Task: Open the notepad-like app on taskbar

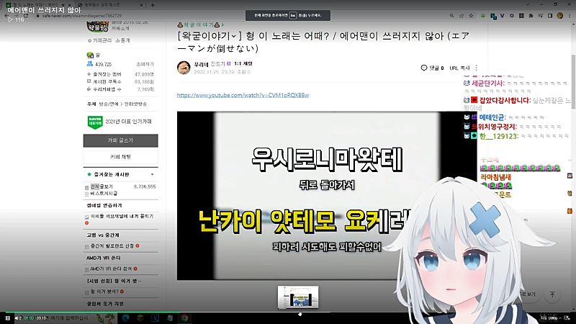Action: (x=170, y=318)
